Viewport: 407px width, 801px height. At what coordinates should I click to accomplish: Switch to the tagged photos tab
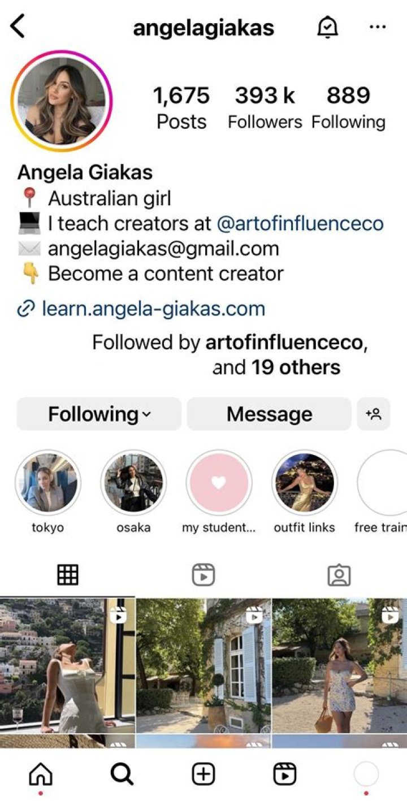pyautogui.click(x=339, y=575)
